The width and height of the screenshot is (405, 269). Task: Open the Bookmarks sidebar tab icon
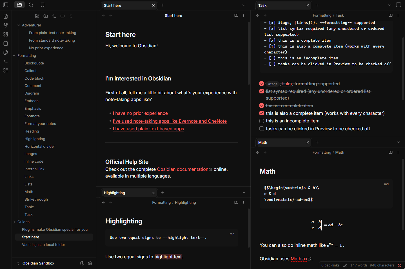pos(43,5)
